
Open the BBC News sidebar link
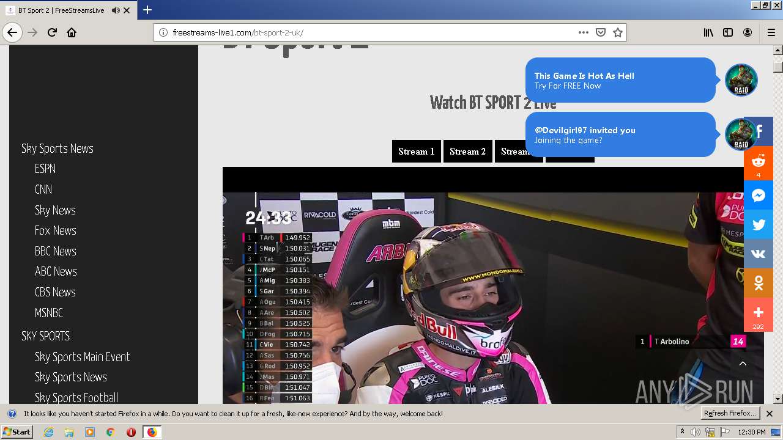coord(56,251)
